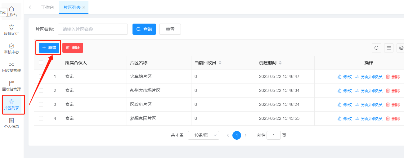Image resolution: width=404 pixels, height=158 pixels.
Task: Click the red 删除 batch button
Action: [73, 48]
